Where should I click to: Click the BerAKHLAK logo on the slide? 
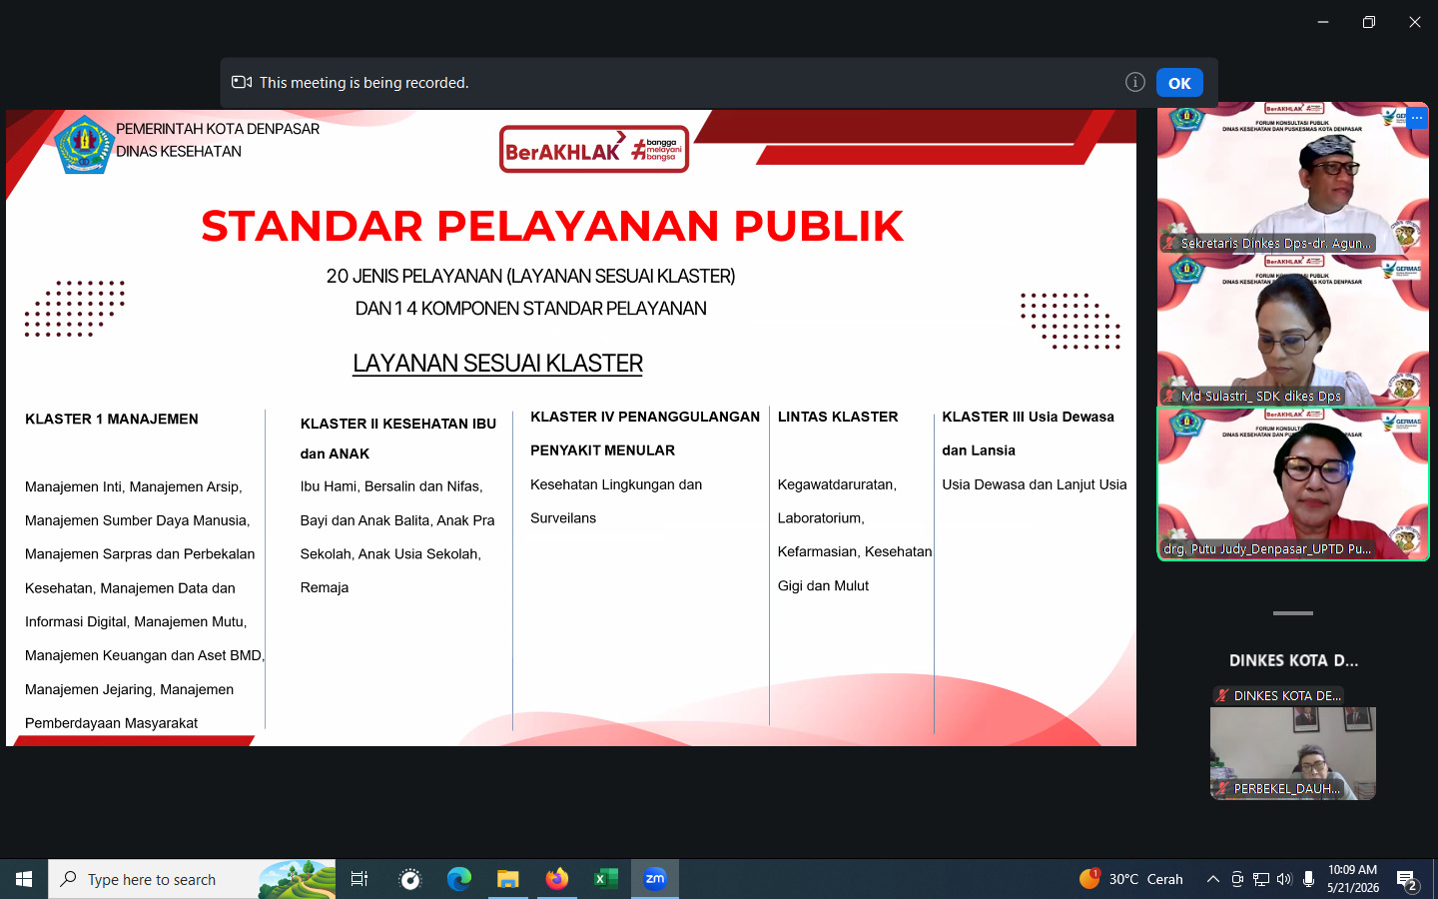coord(594,149)
